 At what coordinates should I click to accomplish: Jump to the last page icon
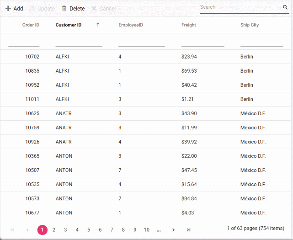pos(188,230)
